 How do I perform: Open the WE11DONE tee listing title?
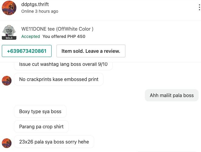click(57, 29)
